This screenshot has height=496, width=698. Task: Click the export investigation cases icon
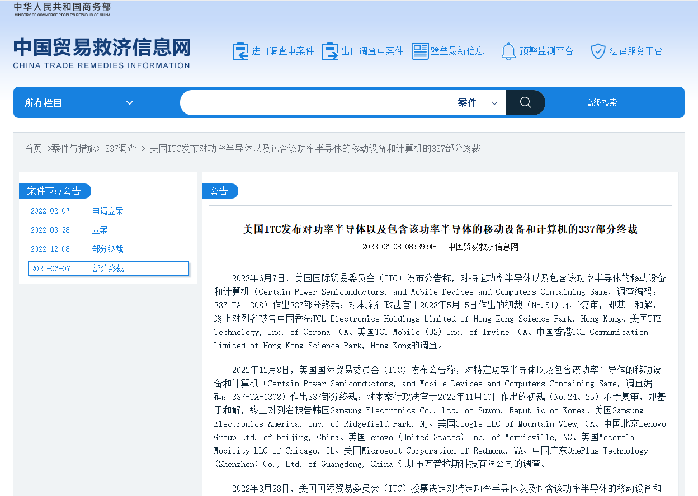330,51
